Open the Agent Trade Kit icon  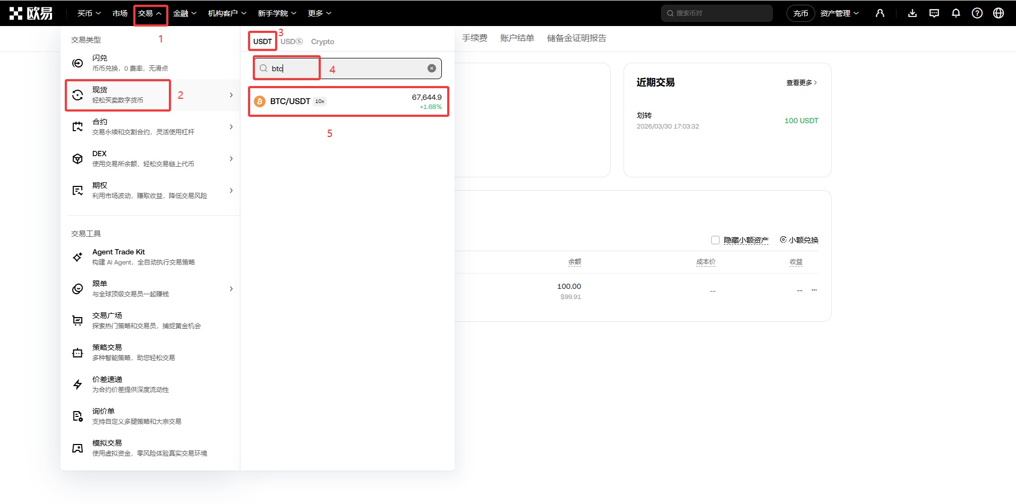(x=78, y=257)
